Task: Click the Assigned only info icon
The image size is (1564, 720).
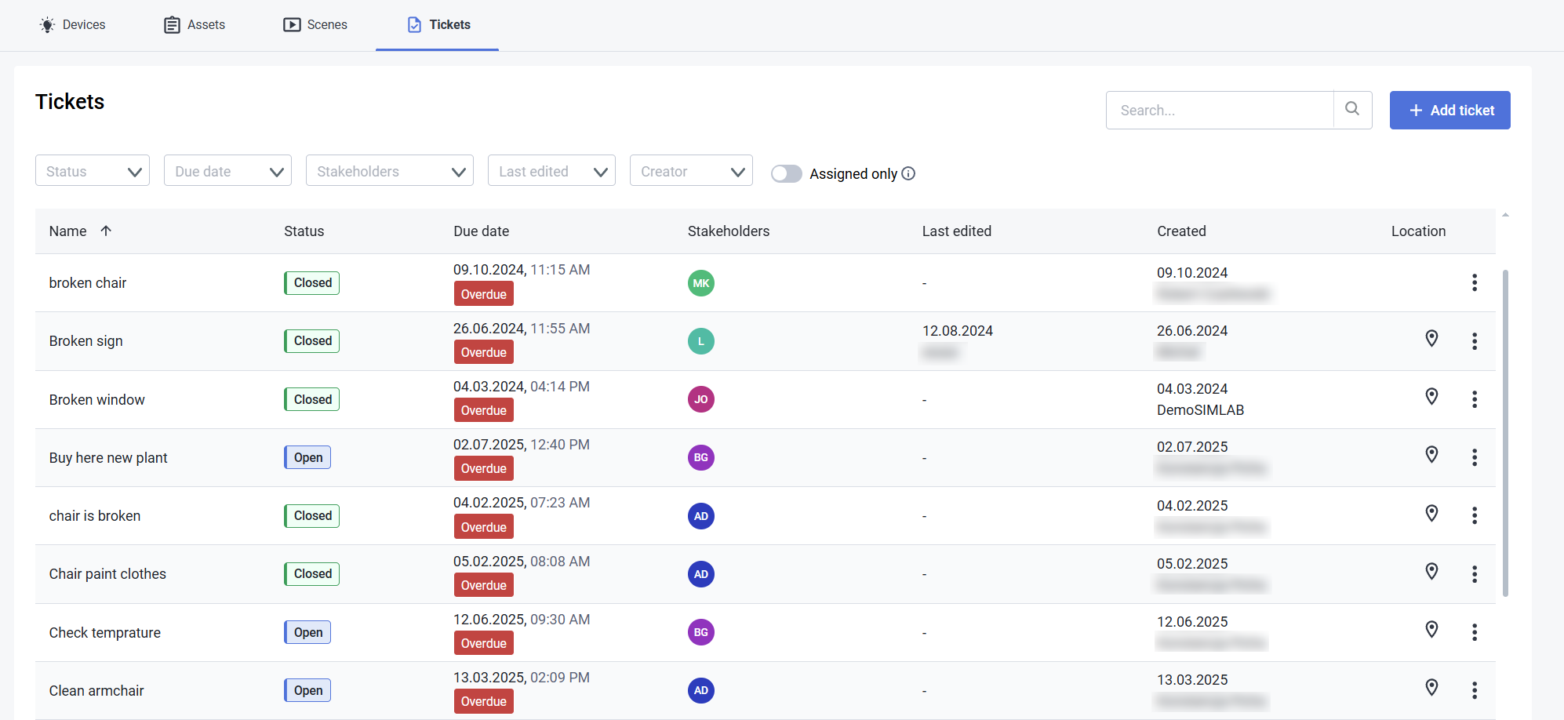Action: click(908, 173)
